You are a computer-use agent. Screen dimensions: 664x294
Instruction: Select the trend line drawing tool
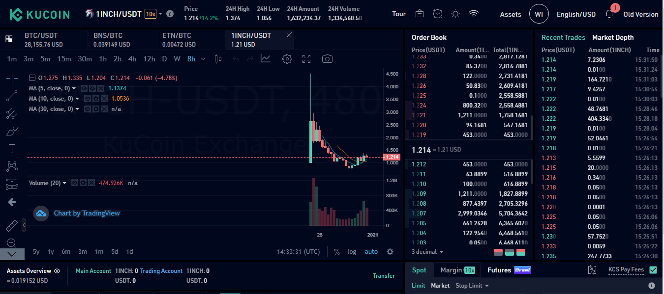(12, 96)
